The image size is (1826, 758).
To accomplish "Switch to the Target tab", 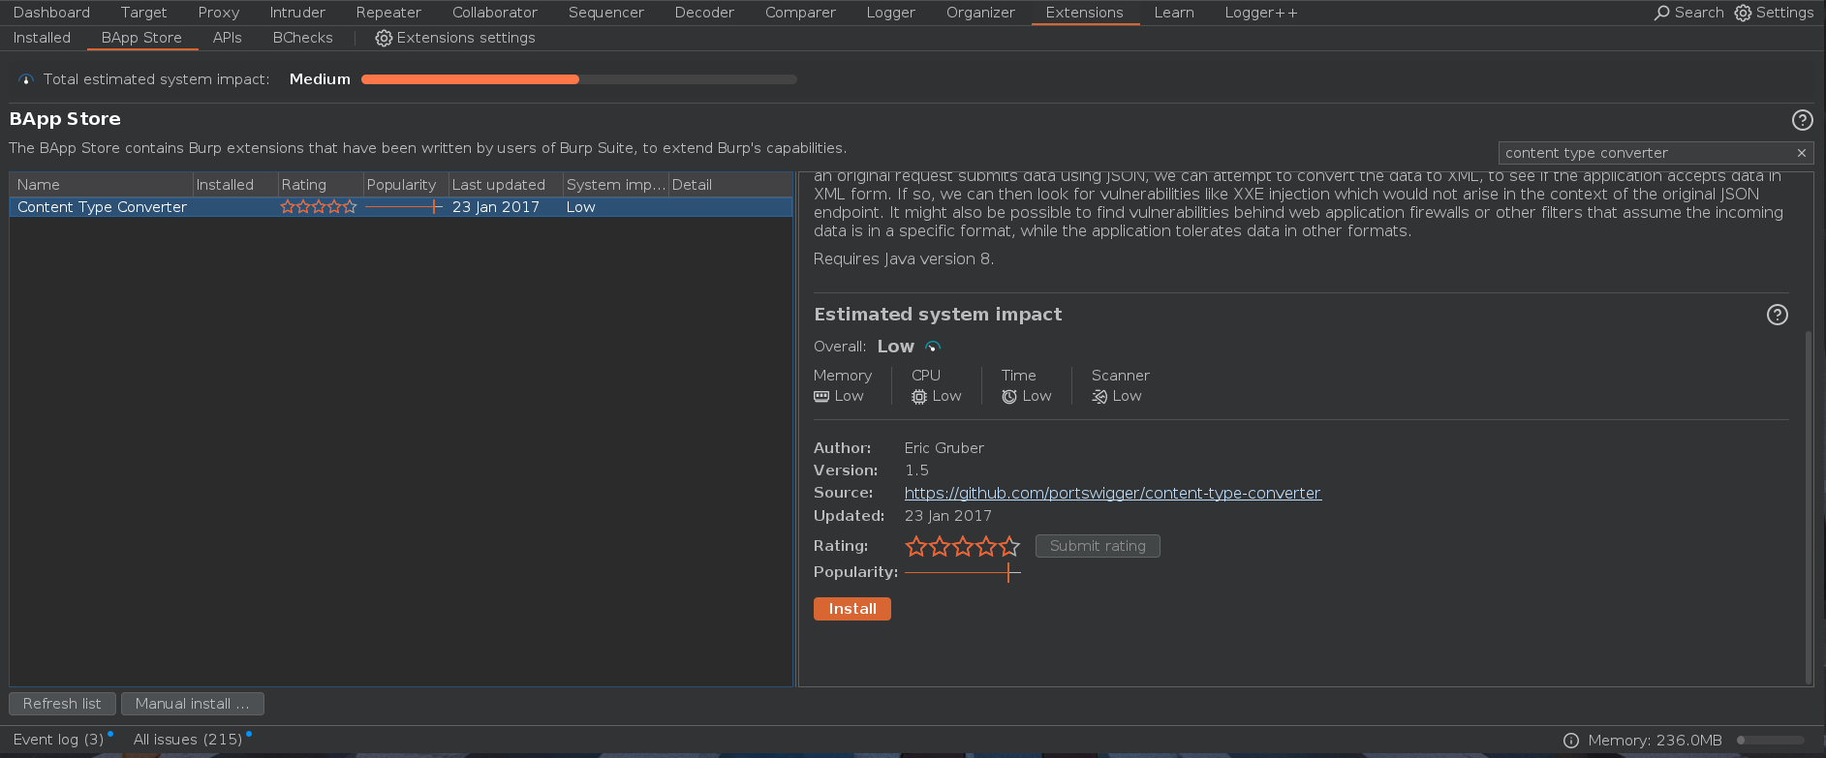I will [143, 13].
